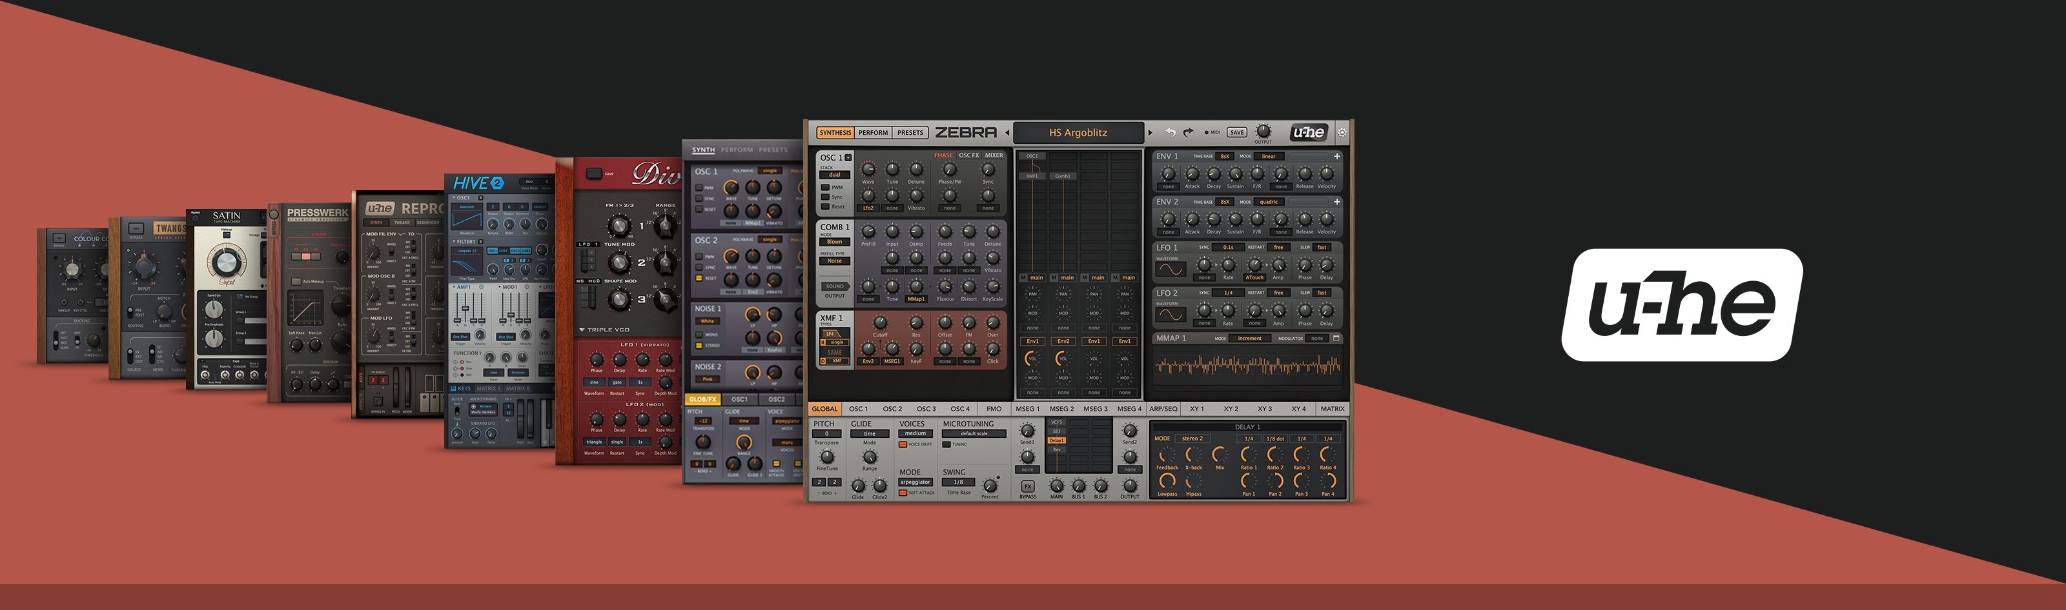Click the MMAP 1 modulation map graph
Image resolution: width=2066 pixels, height=610 pixels.
1247,366
